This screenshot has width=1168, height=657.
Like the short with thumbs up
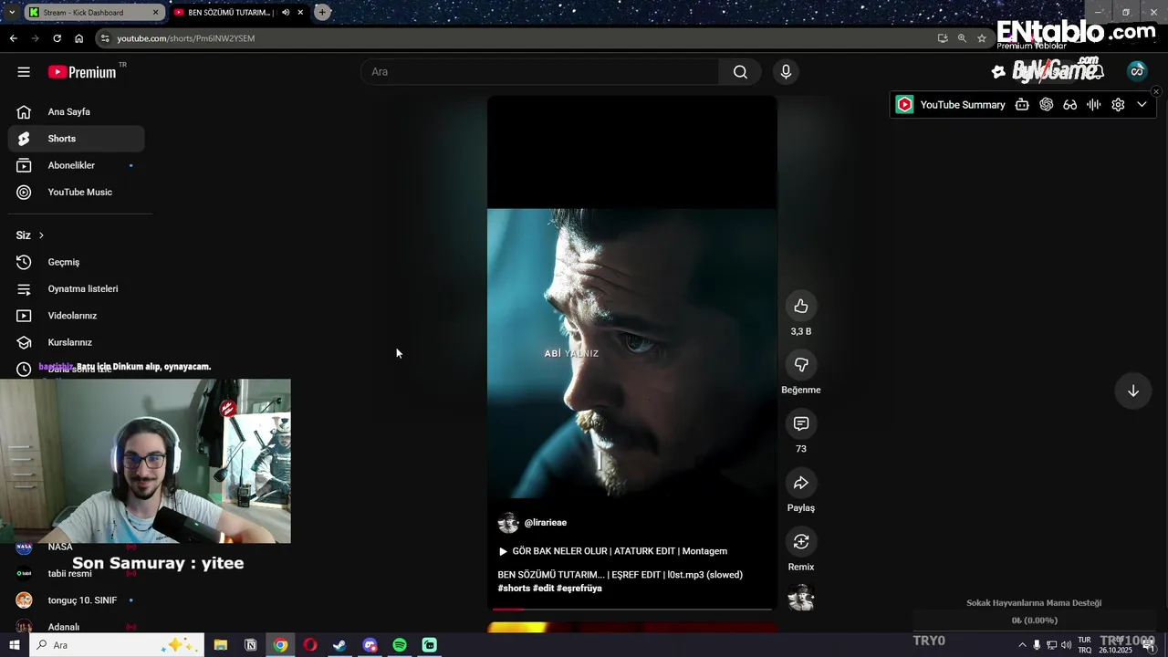click(x=801, y=306)
